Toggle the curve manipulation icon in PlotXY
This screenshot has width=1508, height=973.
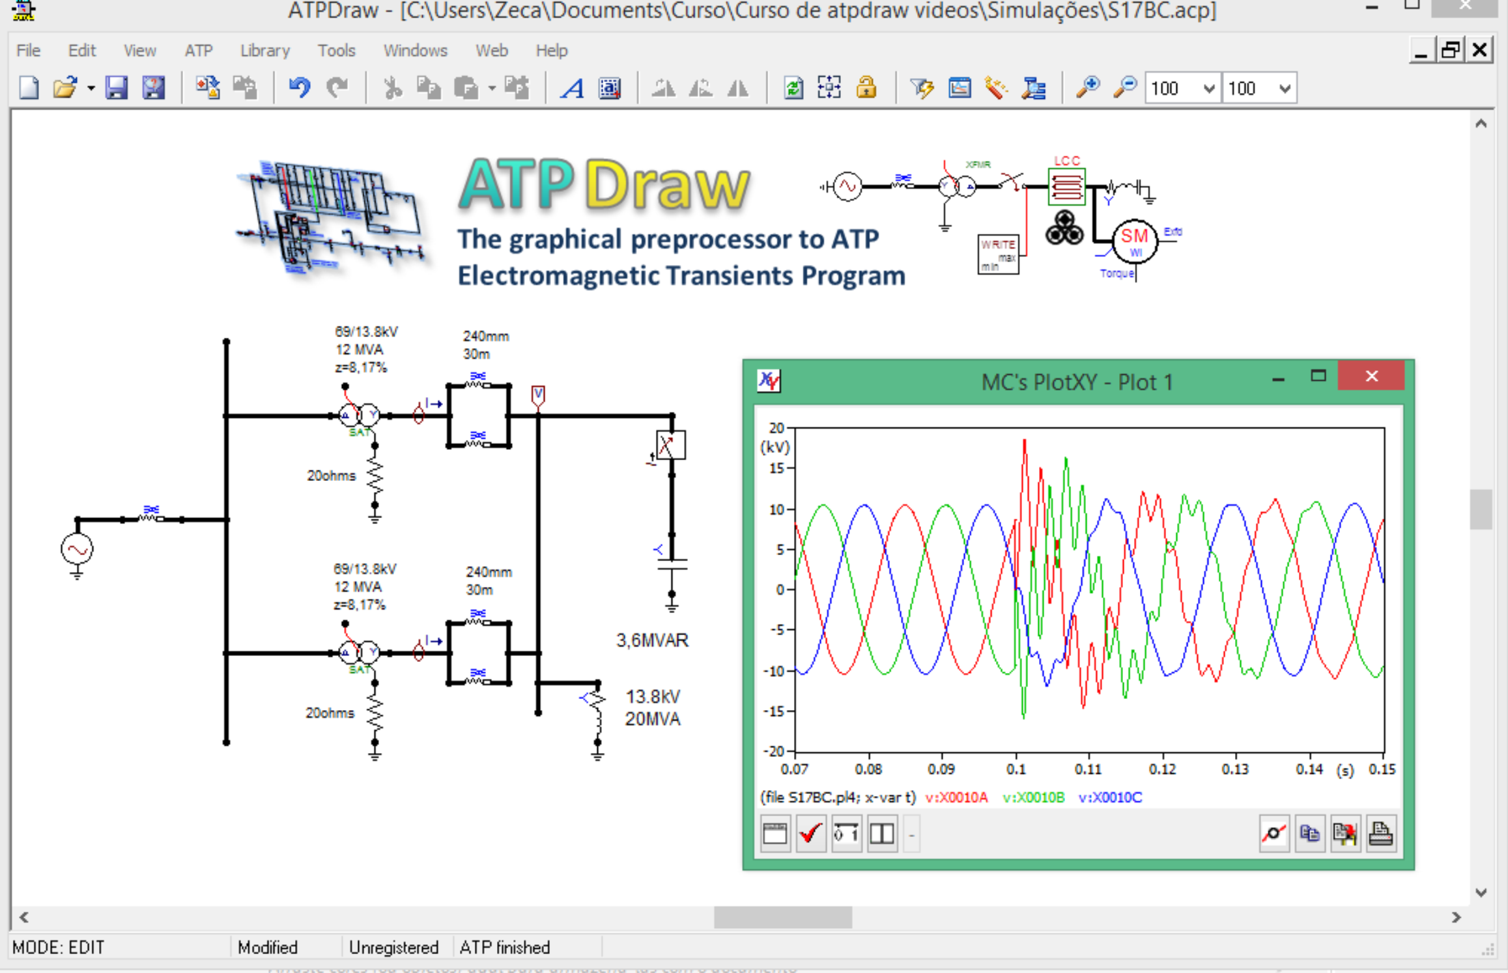[1274, 834]
